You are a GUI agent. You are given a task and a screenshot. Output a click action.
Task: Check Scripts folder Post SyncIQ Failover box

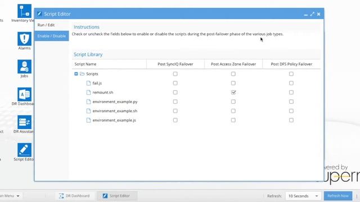click(175, 74)
